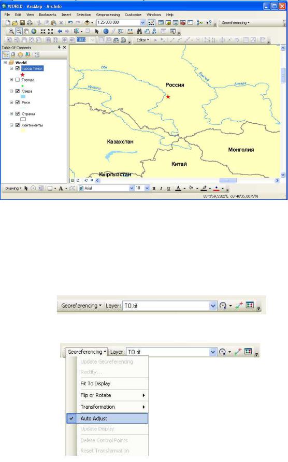The height and width of the screenshot is (462, 288).
Task: Switch to Layout View button below map
Action: [x=78, y=180]
